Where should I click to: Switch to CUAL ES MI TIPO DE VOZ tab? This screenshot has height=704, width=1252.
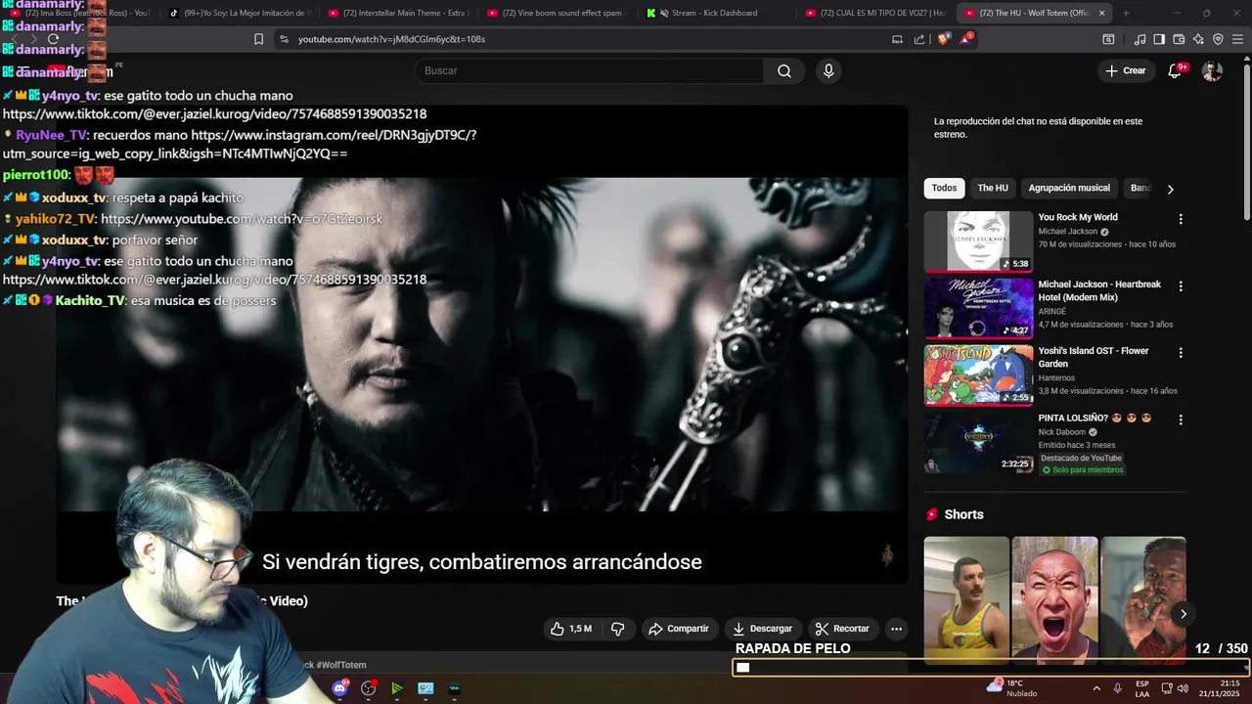coord(875,13)
